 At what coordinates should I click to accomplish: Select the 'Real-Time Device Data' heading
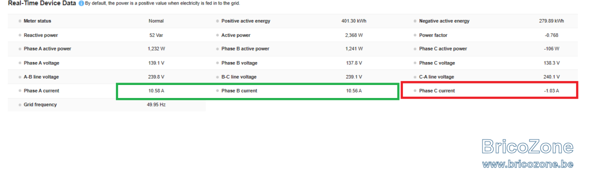point(42,3)
